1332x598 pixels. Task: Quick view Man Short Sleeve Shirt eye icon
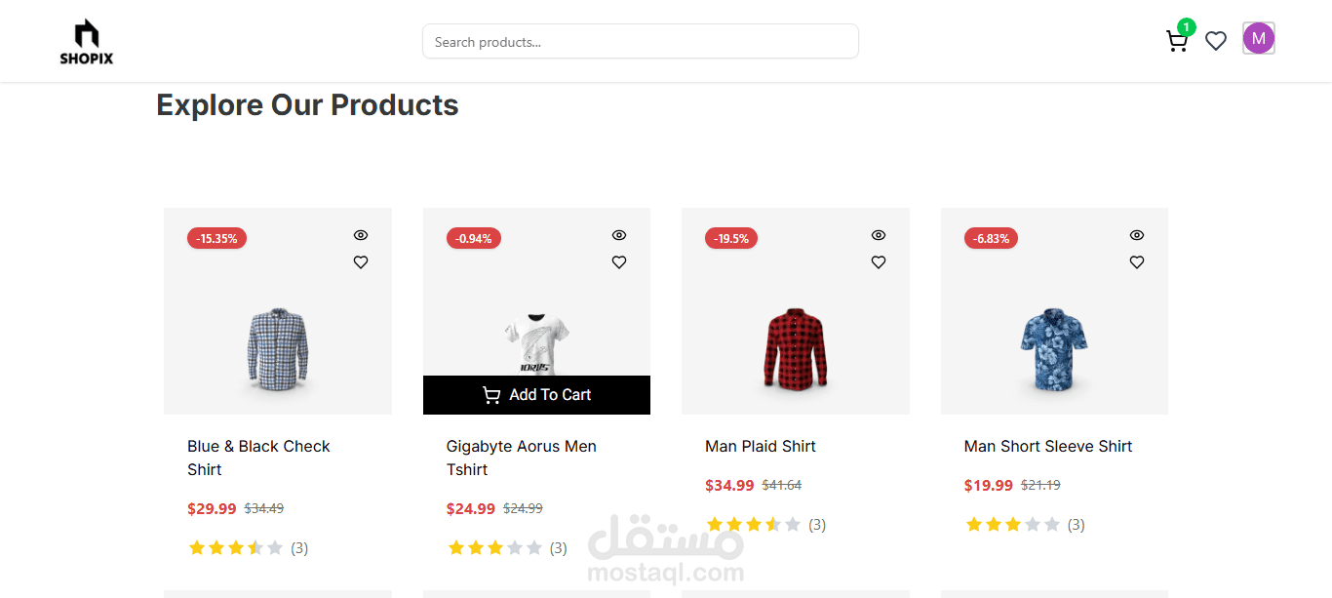pyautogui.click(x=1137, y=235)
